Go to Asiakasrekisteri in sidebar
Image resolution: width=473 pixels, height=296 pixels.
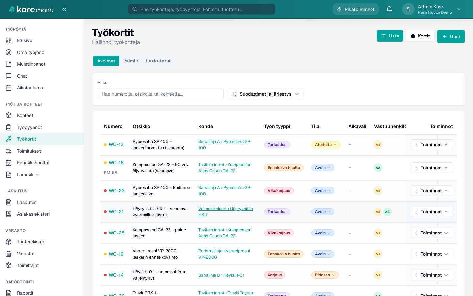(42, 214)
